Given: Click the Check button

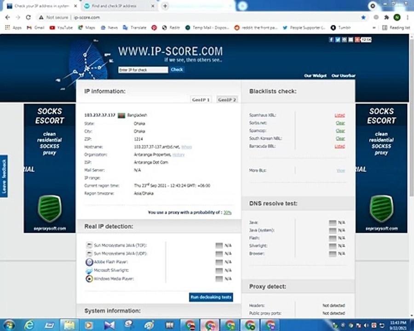Looking at the screenshot, I should pos(177,70).
